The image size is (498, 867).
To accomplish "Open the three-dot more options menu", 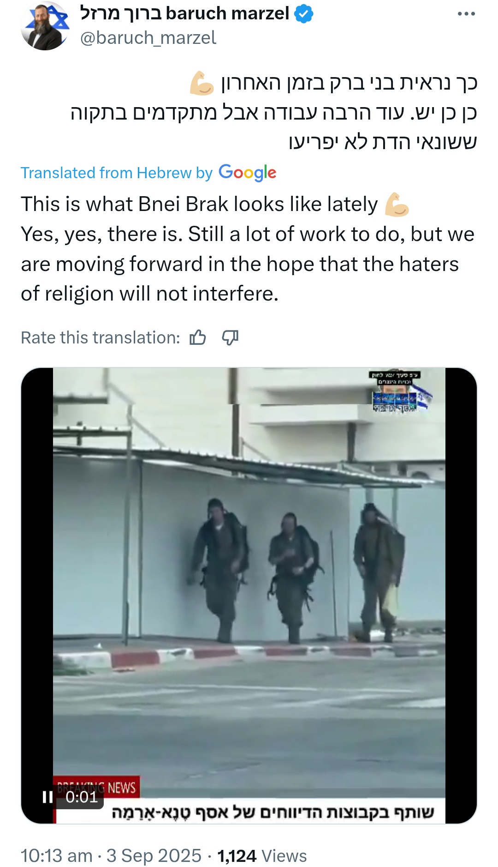I will [x=466, y=14].
